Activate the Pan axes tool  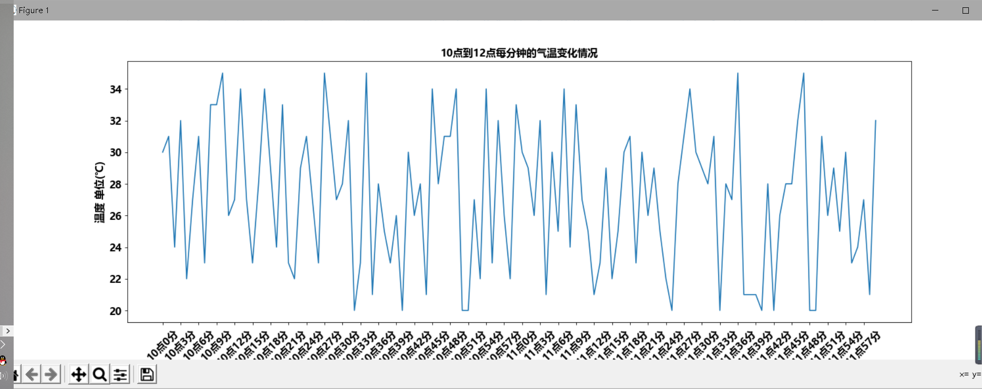point(79,374)
